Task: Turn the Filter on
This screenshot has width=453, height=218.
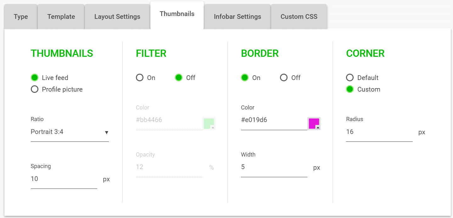Action: [x=140, y=77]
